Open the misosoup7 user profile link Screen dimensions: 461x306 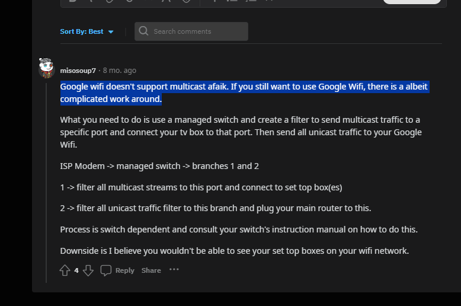click(x=78, y=71)
